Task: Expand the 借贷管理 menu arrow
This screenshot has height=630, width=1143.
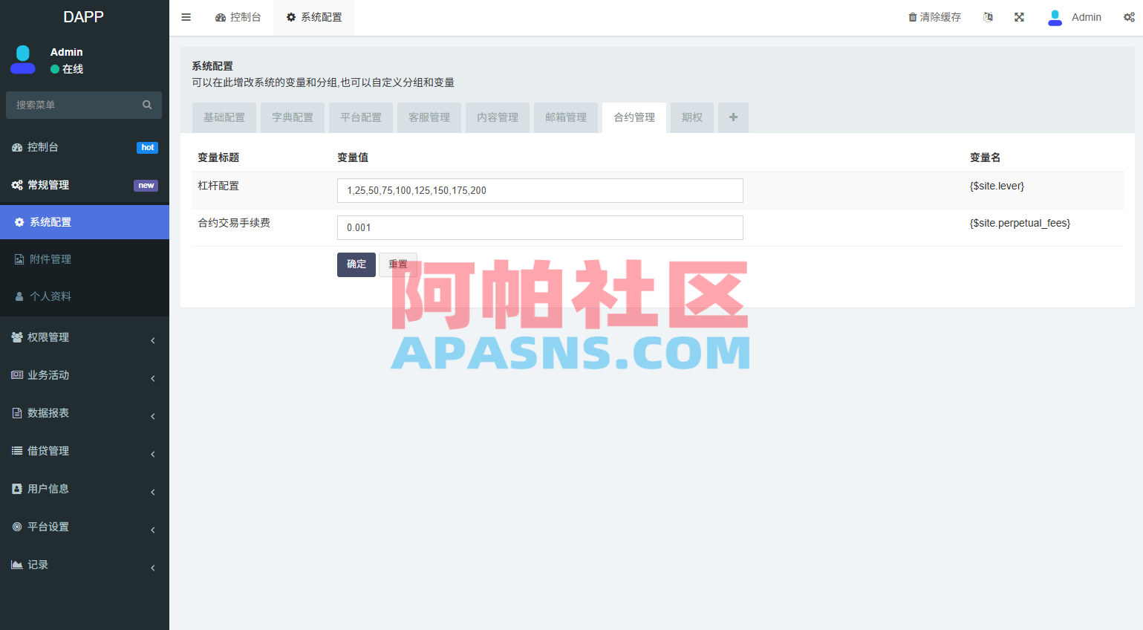Action: click(x=153, y=454)
